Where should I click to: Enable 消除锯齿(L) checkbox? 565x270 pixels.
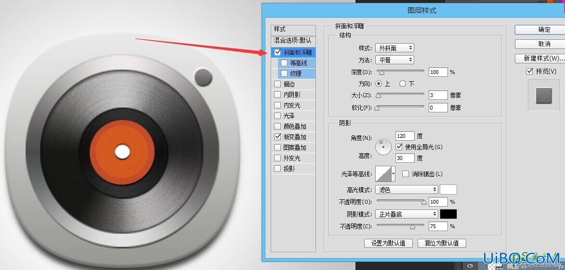click(406, 174)
